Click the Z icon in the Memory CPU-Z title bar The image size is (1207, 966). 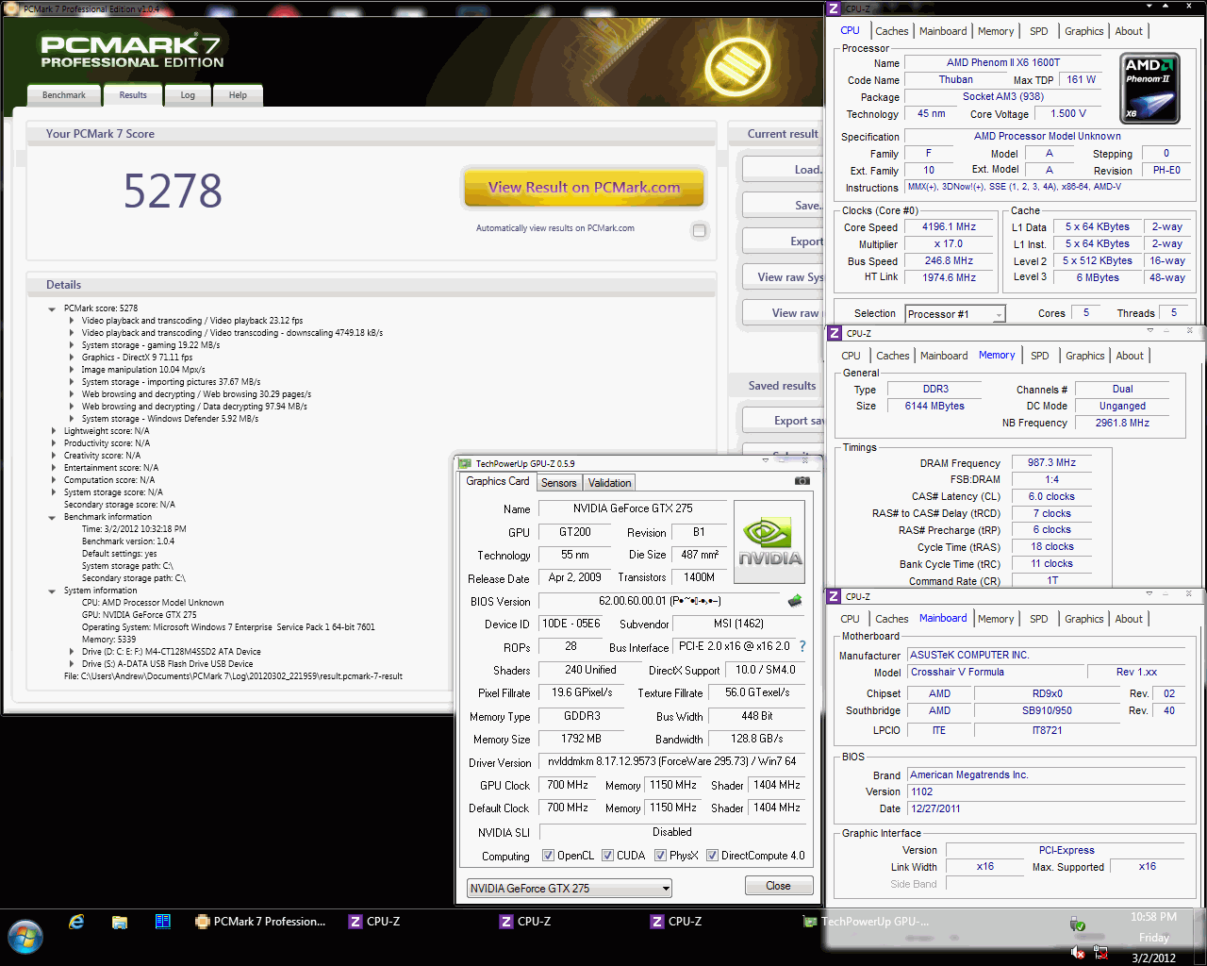coord(835,333)
